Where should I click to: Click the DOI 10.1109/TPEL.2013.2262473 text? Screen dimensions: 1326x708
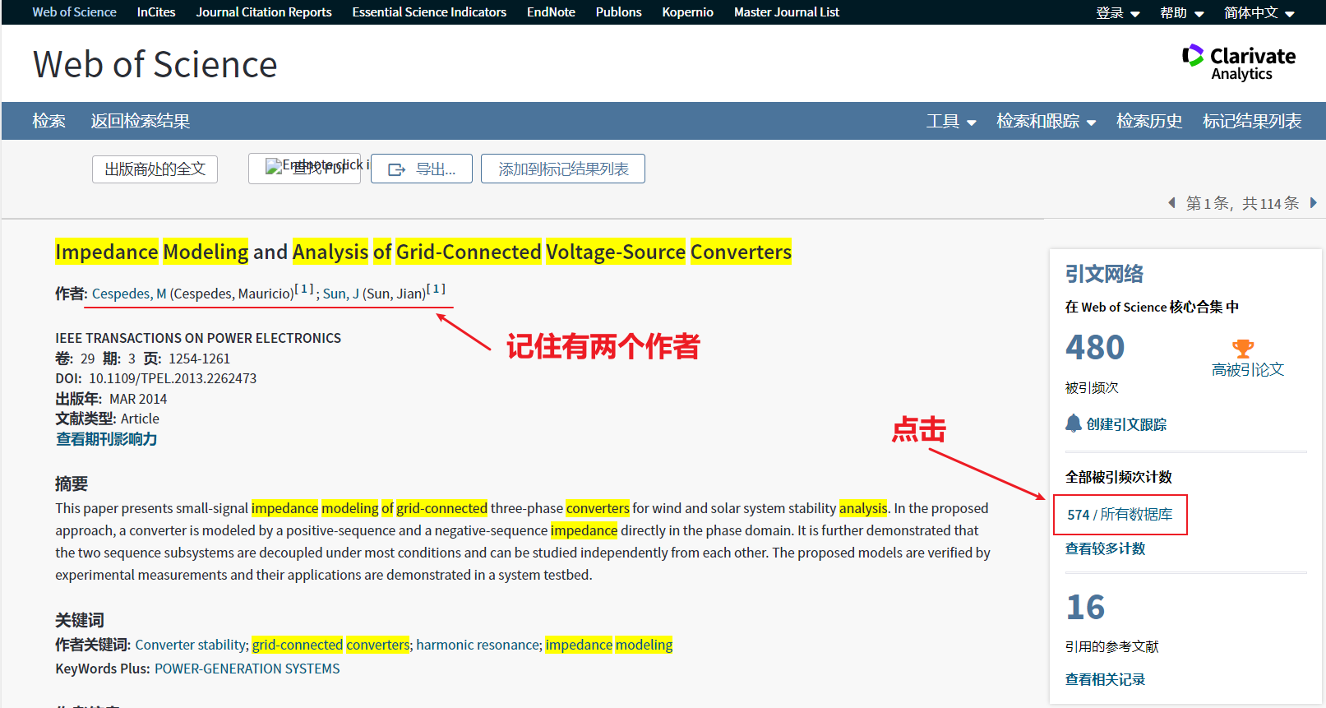(x=173, y=378)
